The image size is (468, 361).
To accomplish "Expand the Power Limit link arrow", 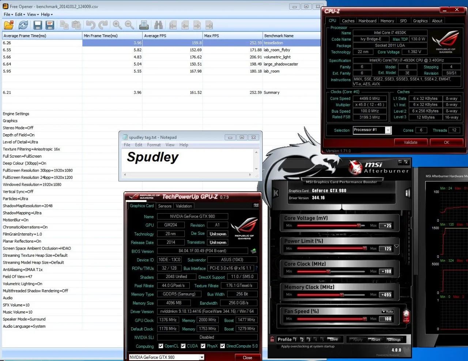I will pos(397,247).
